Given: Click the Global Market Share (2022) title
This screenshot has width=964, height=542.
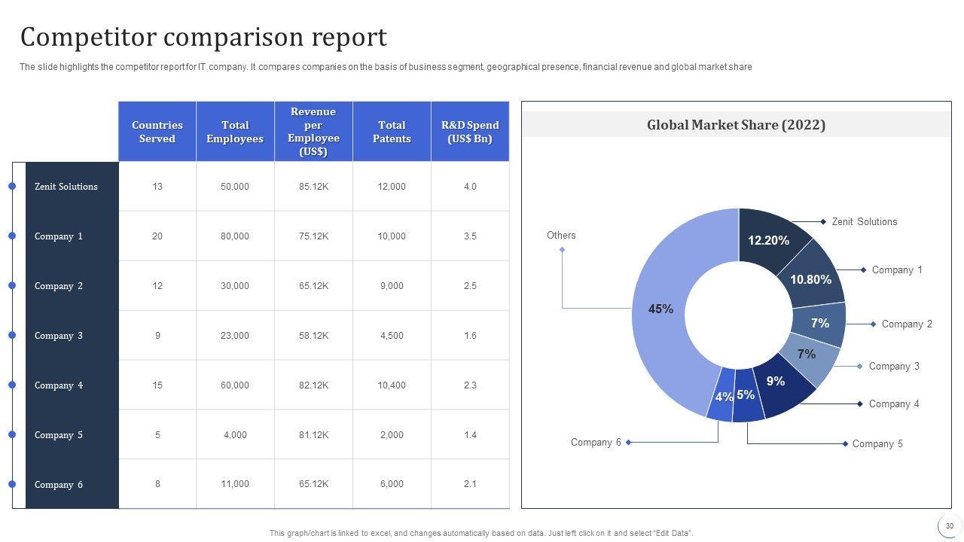Looking at the screenshot, I should pyautogui.click(x=736, y=125).
